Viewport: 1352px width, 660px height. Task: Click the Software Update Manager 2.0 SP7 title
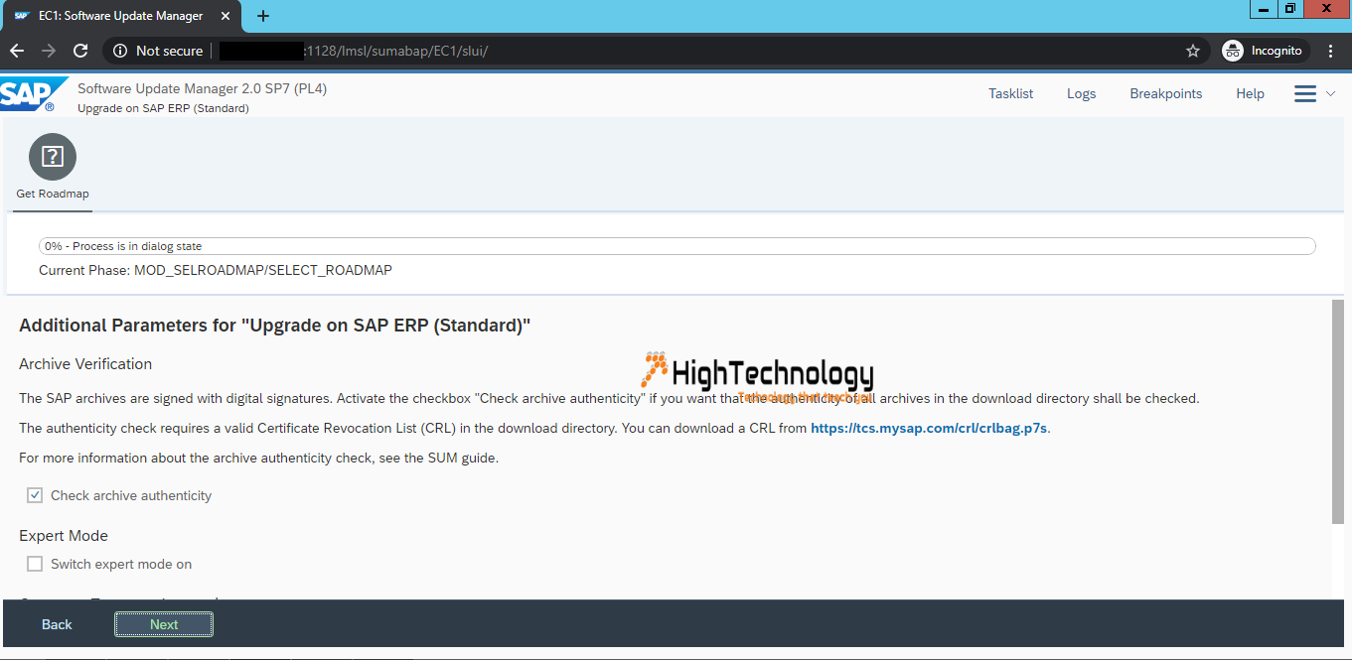point(202,88)
